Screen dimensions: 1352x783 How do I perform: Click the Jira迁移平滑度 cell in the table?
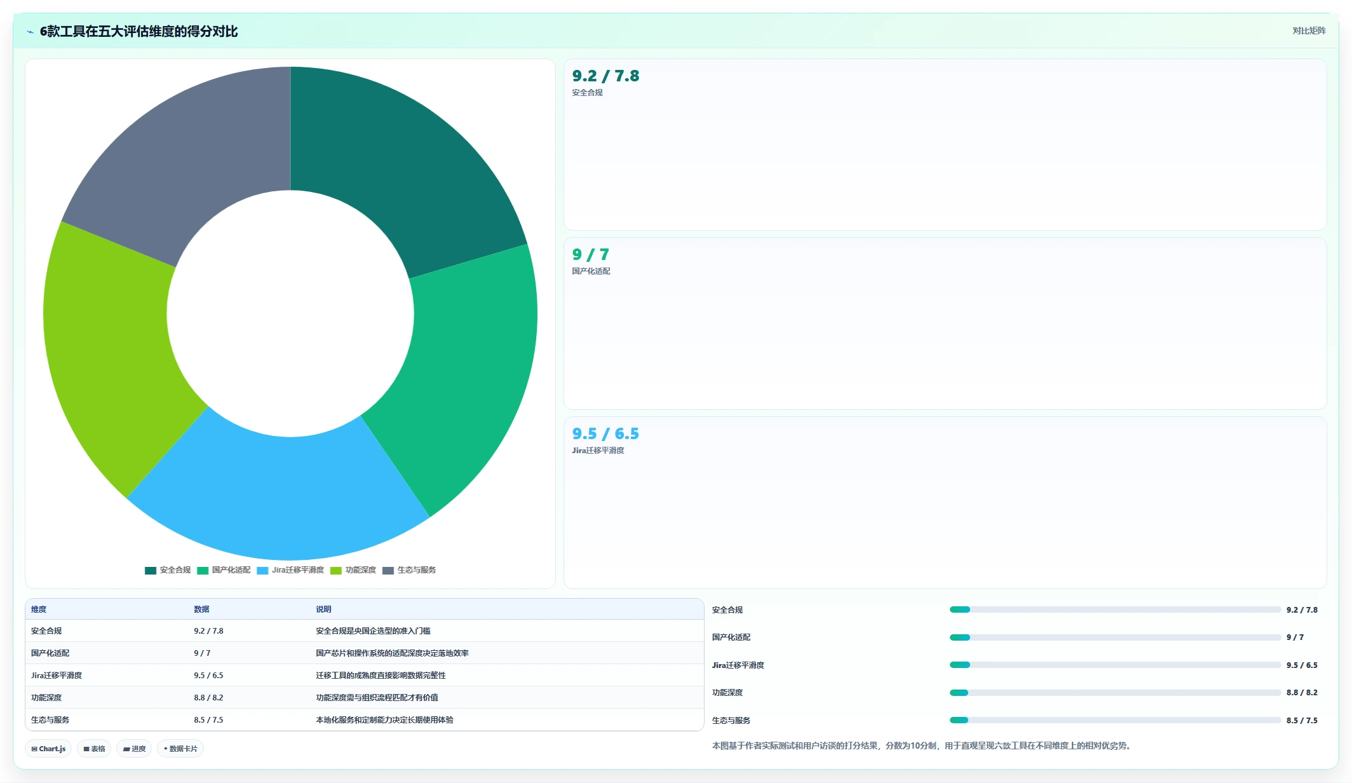pos(57,676)
